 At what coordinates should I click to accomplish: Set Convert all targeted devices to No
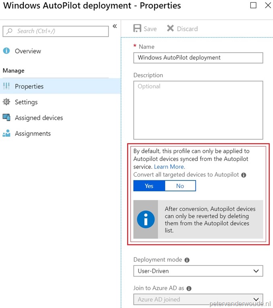(x=180, y=186)
